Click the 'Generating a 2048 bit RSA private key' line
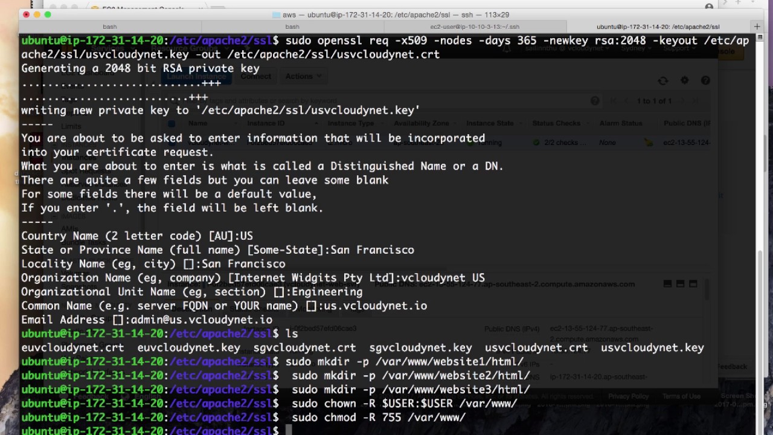 (x=140, y=68)
